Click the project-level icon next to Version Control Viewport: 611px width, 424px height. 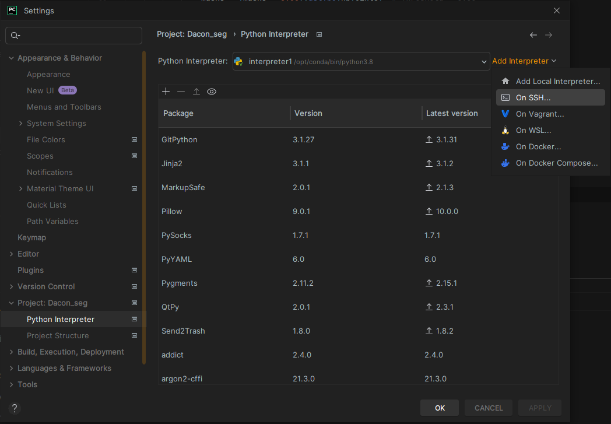point(135,286)
